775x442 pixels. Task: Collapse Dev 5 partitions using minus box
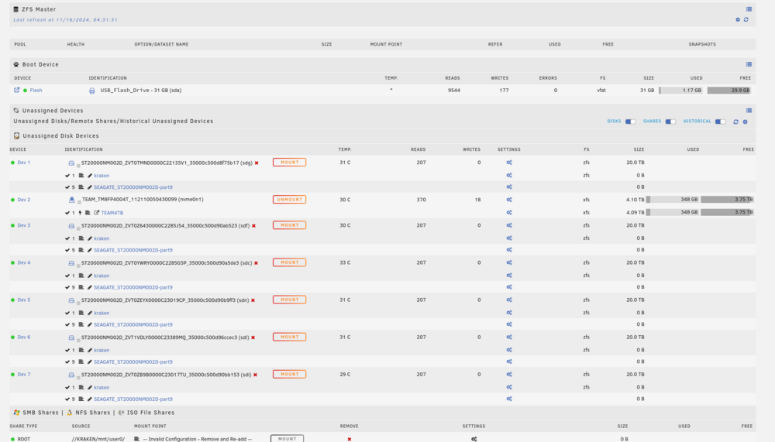[78, 303]
